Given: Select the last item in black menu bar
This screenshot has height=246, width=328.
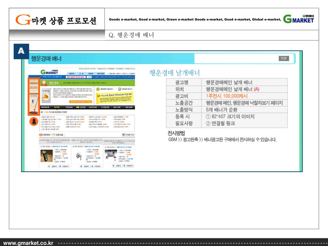Looking at the screenshot, I should coord(129,107).
